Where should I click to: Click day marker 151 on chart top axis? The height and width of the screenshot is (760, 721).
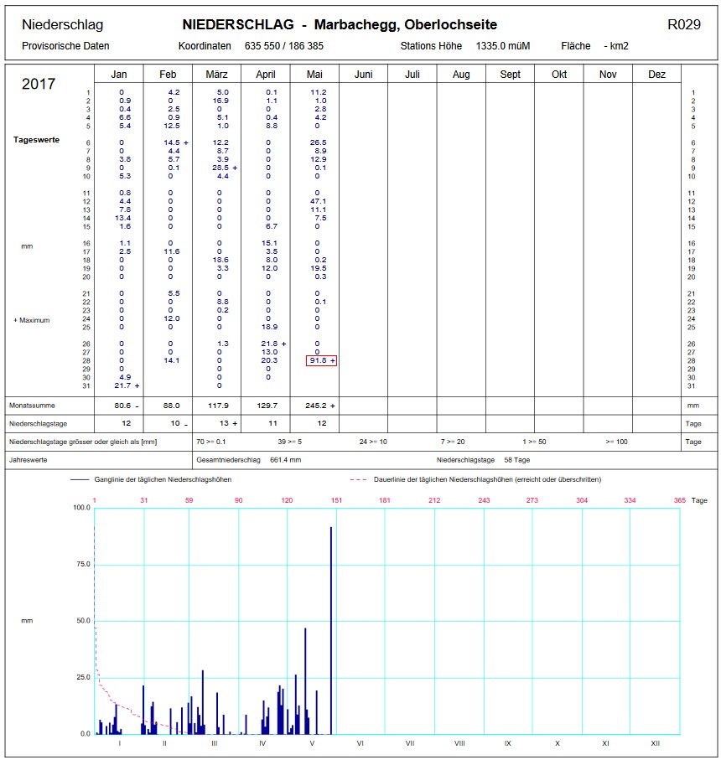click(336, 500)
